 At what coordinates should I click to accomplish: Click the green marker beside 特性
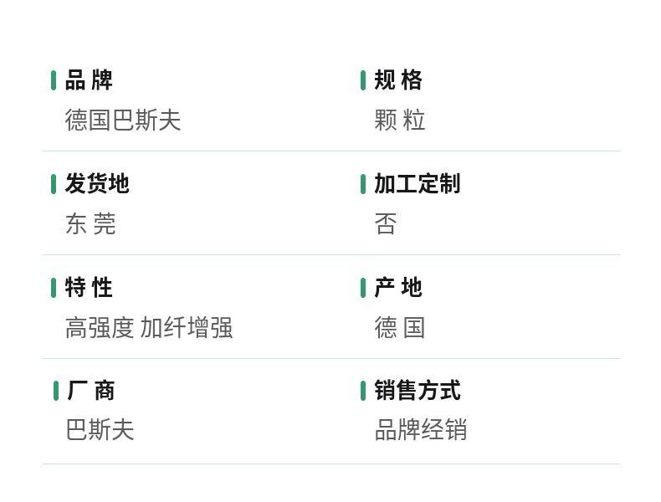[54, 288]
